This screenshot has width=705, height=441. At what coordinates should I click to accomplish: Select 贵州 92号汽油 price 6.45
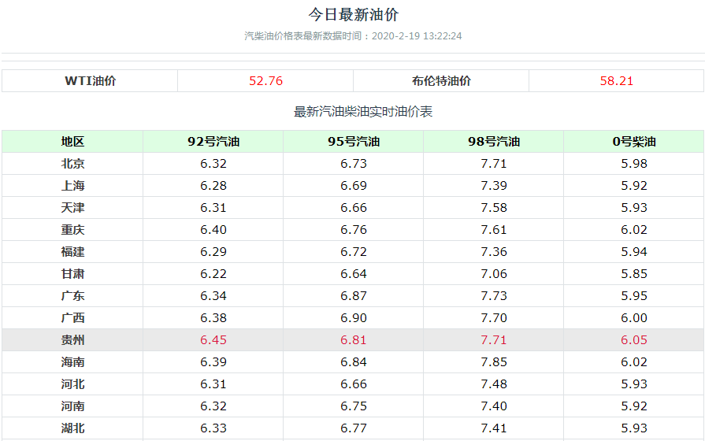pos(213,340)
